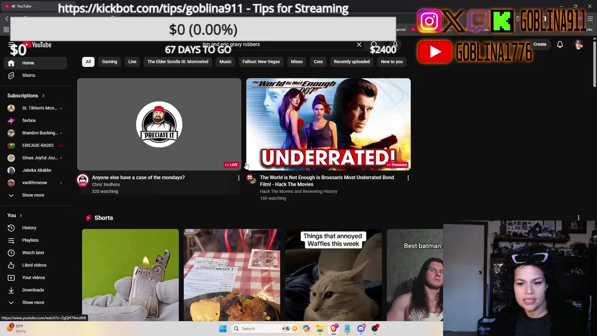597x336 pixels.
Task: Open the ERICADE-RADIO channel avatar
Action: coord(11,145)
